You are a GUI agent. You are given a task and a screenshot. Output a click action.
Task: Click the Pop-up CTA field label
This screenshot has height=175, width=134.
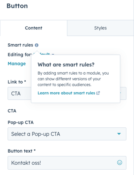click(21, 122)
